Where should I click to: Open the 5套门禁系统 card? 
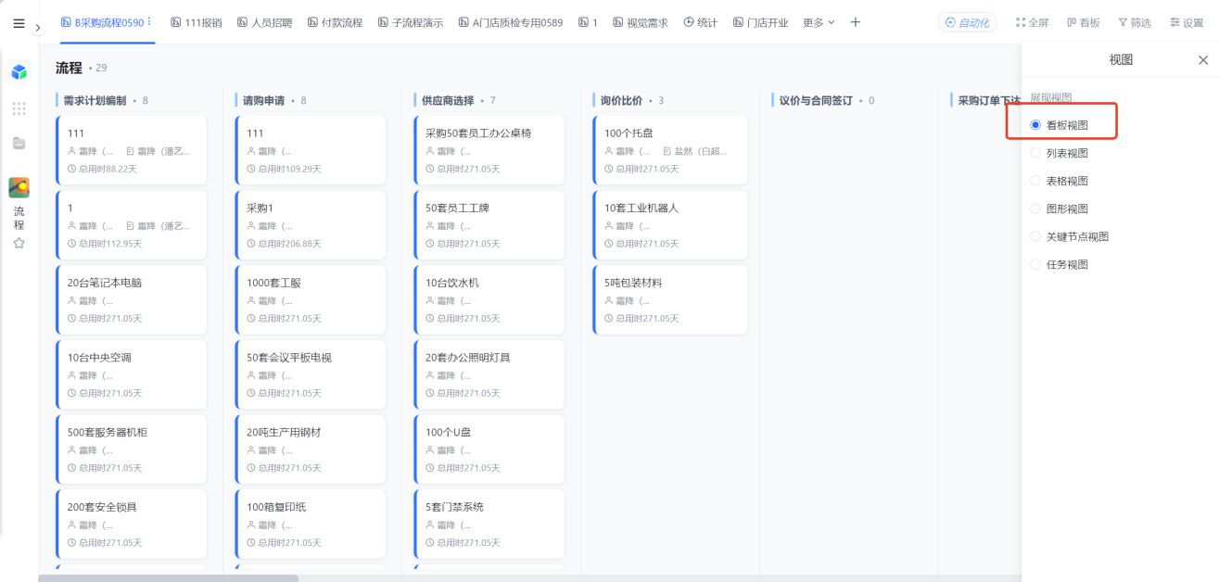tap(489, 525)
